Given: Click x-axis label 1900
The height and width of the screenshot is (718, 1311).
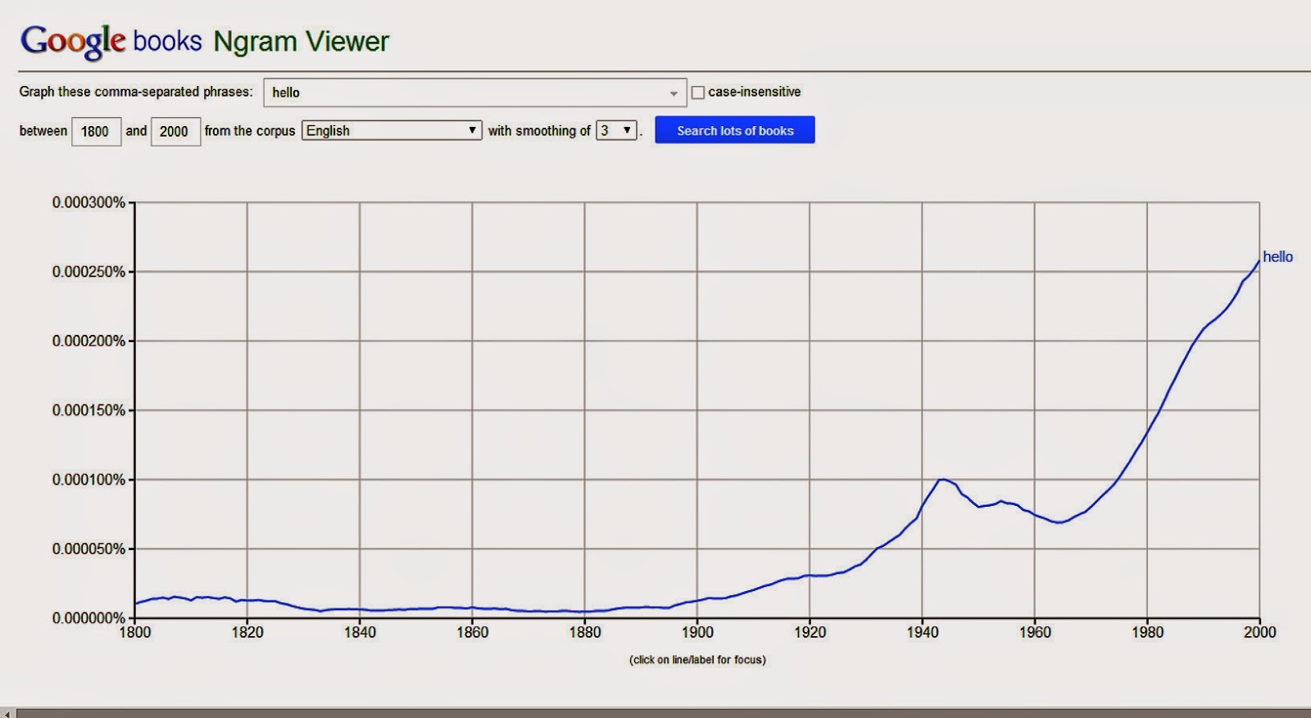Looking at the screenshot, I should click(697, 632).
